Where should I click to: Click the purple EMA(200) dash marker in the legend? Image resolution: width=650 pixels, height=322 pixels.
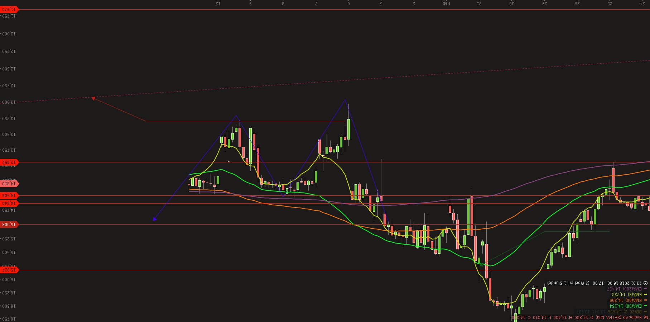click(x=646, y=288)
